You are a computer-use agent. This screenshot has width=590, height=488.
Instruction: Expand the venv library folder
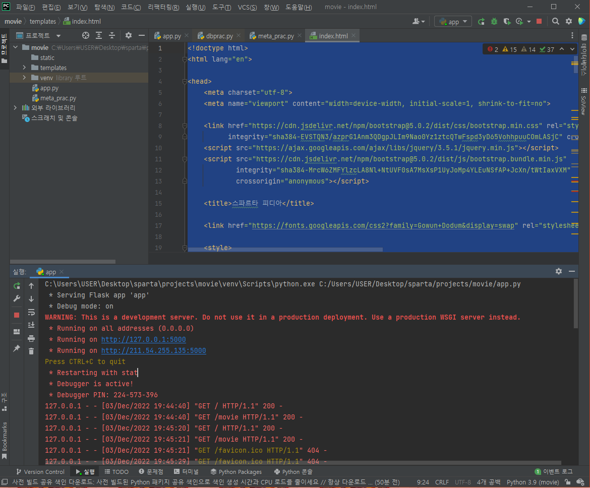pyautogui.click(x=25, y=78)
